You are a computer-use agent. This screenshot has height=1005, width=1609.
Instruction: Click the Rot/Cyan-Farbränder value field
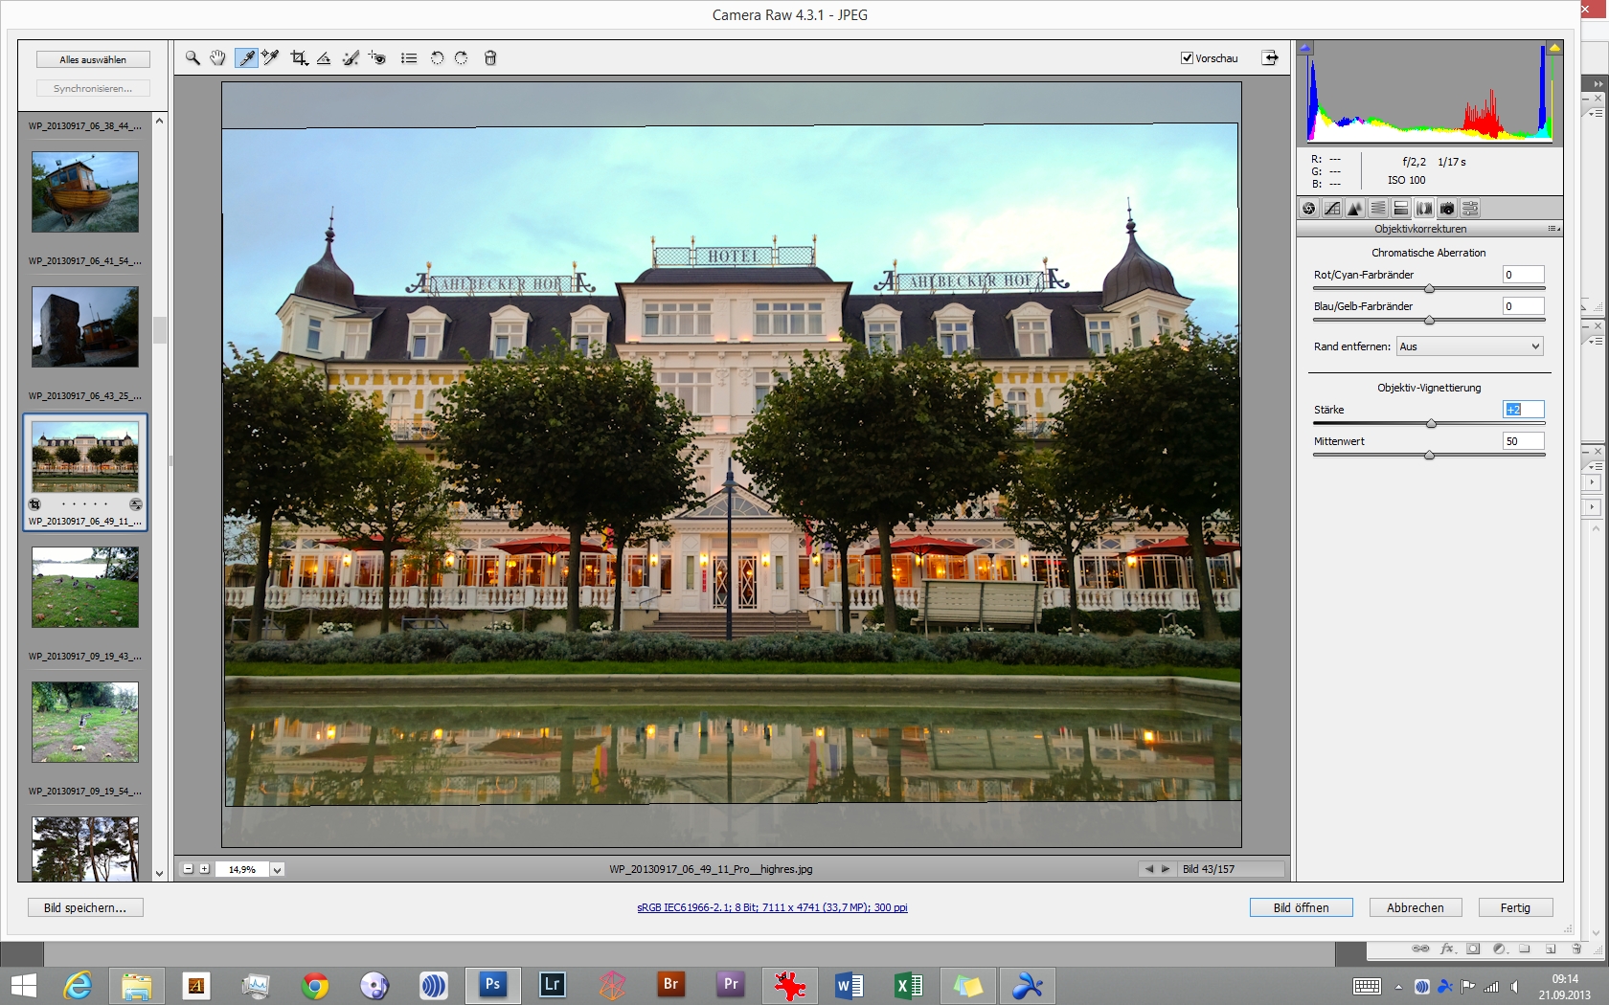tap(1523, 275)
